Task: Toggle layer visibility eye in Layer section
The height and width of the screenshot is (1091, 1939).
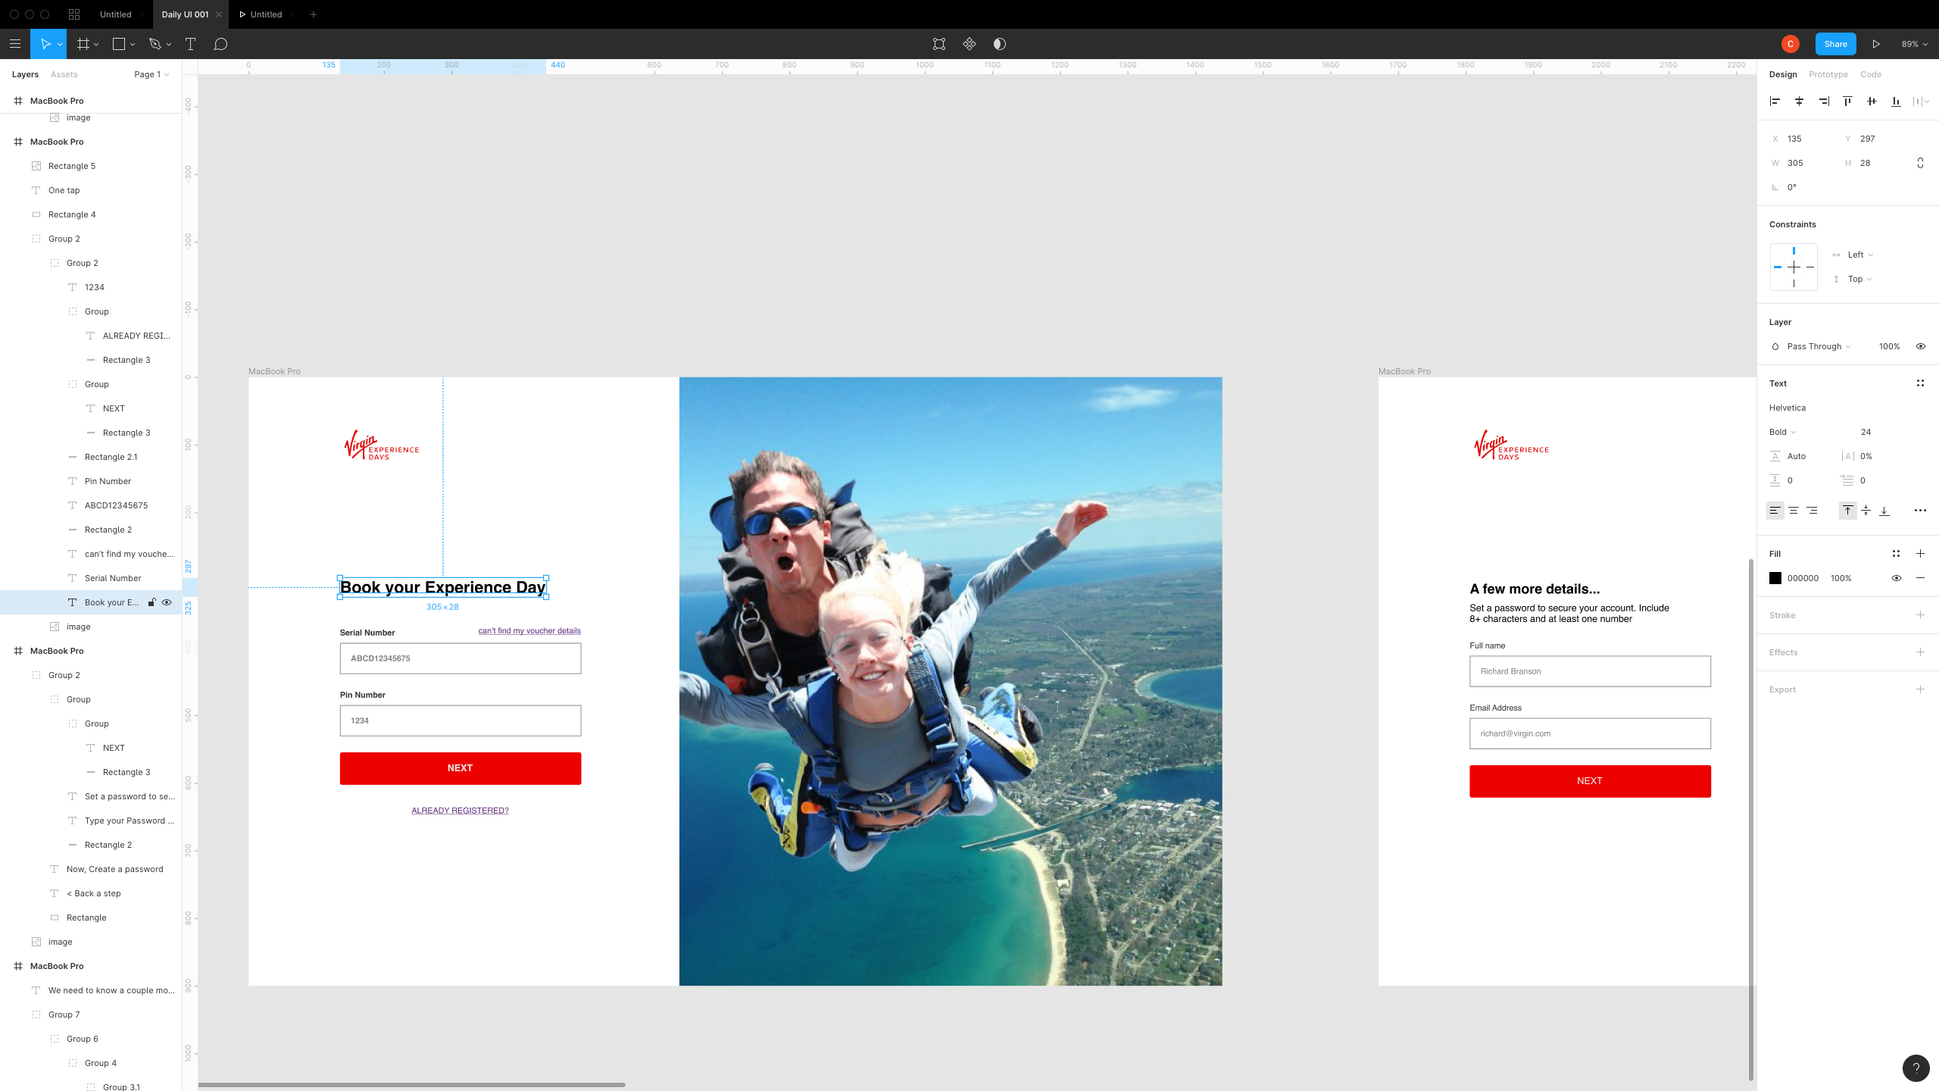Action: pos(1920,346)
